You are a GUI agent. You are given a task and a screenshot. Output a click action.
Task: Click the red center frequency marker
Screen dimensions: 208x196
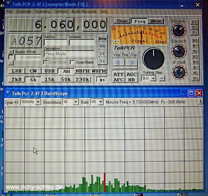(x=105, y=183)
